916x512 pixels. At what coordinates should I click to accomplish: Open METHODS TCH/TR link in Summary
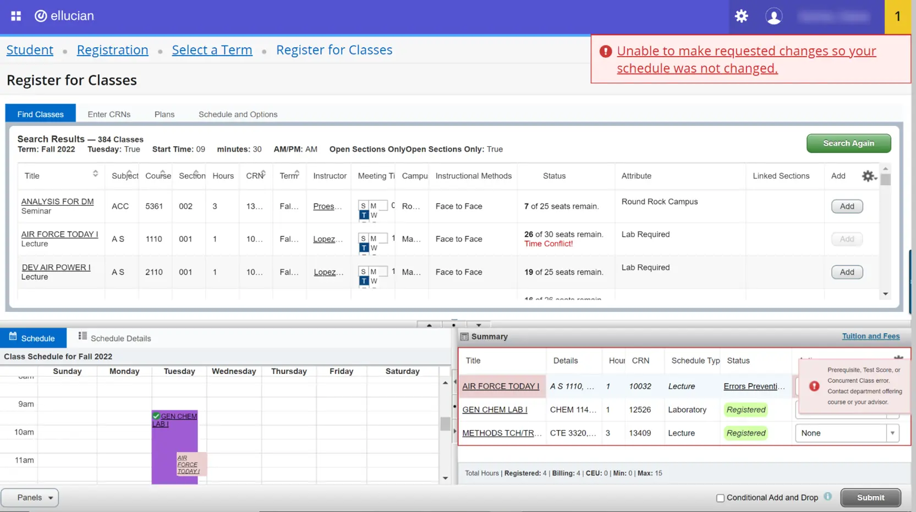point(502,433)
